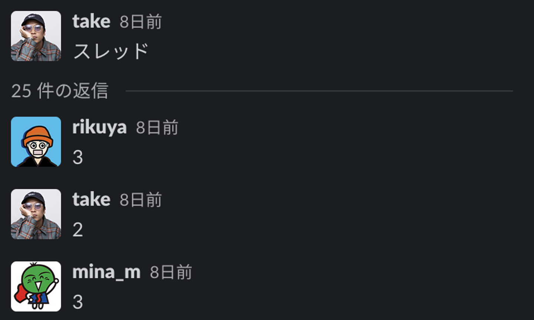The height and width of the screenshot is (320, 534).
Task: Click the username take on the スレッド post
Action: [x=91, y=22]
